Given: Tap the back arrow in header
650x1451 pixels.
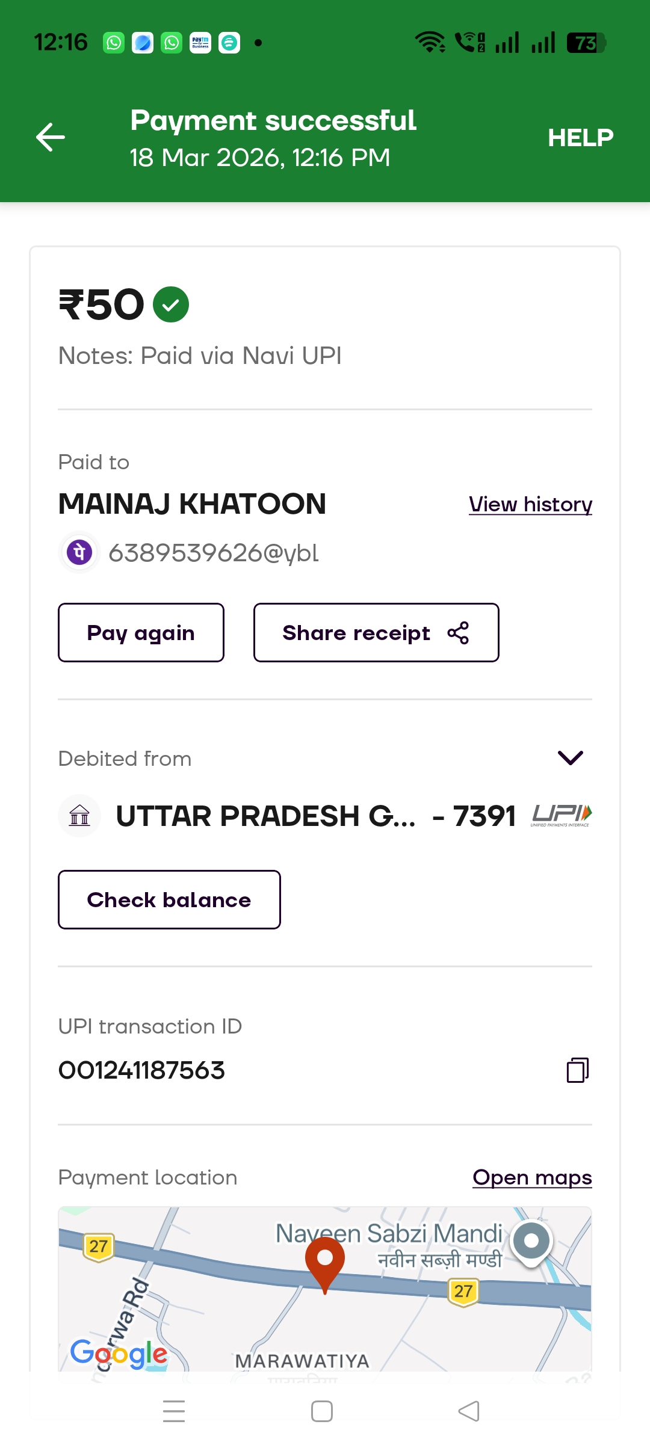Looking at the screenshot, I should coord(51,137).
